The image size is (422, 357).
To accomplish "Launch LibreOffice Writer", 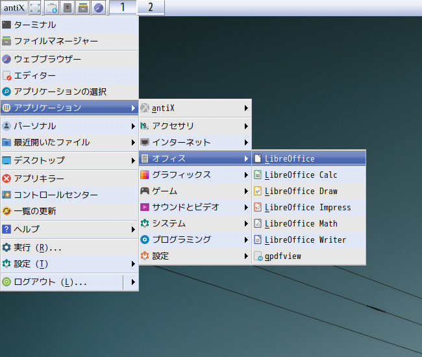I will pos(309,240).
